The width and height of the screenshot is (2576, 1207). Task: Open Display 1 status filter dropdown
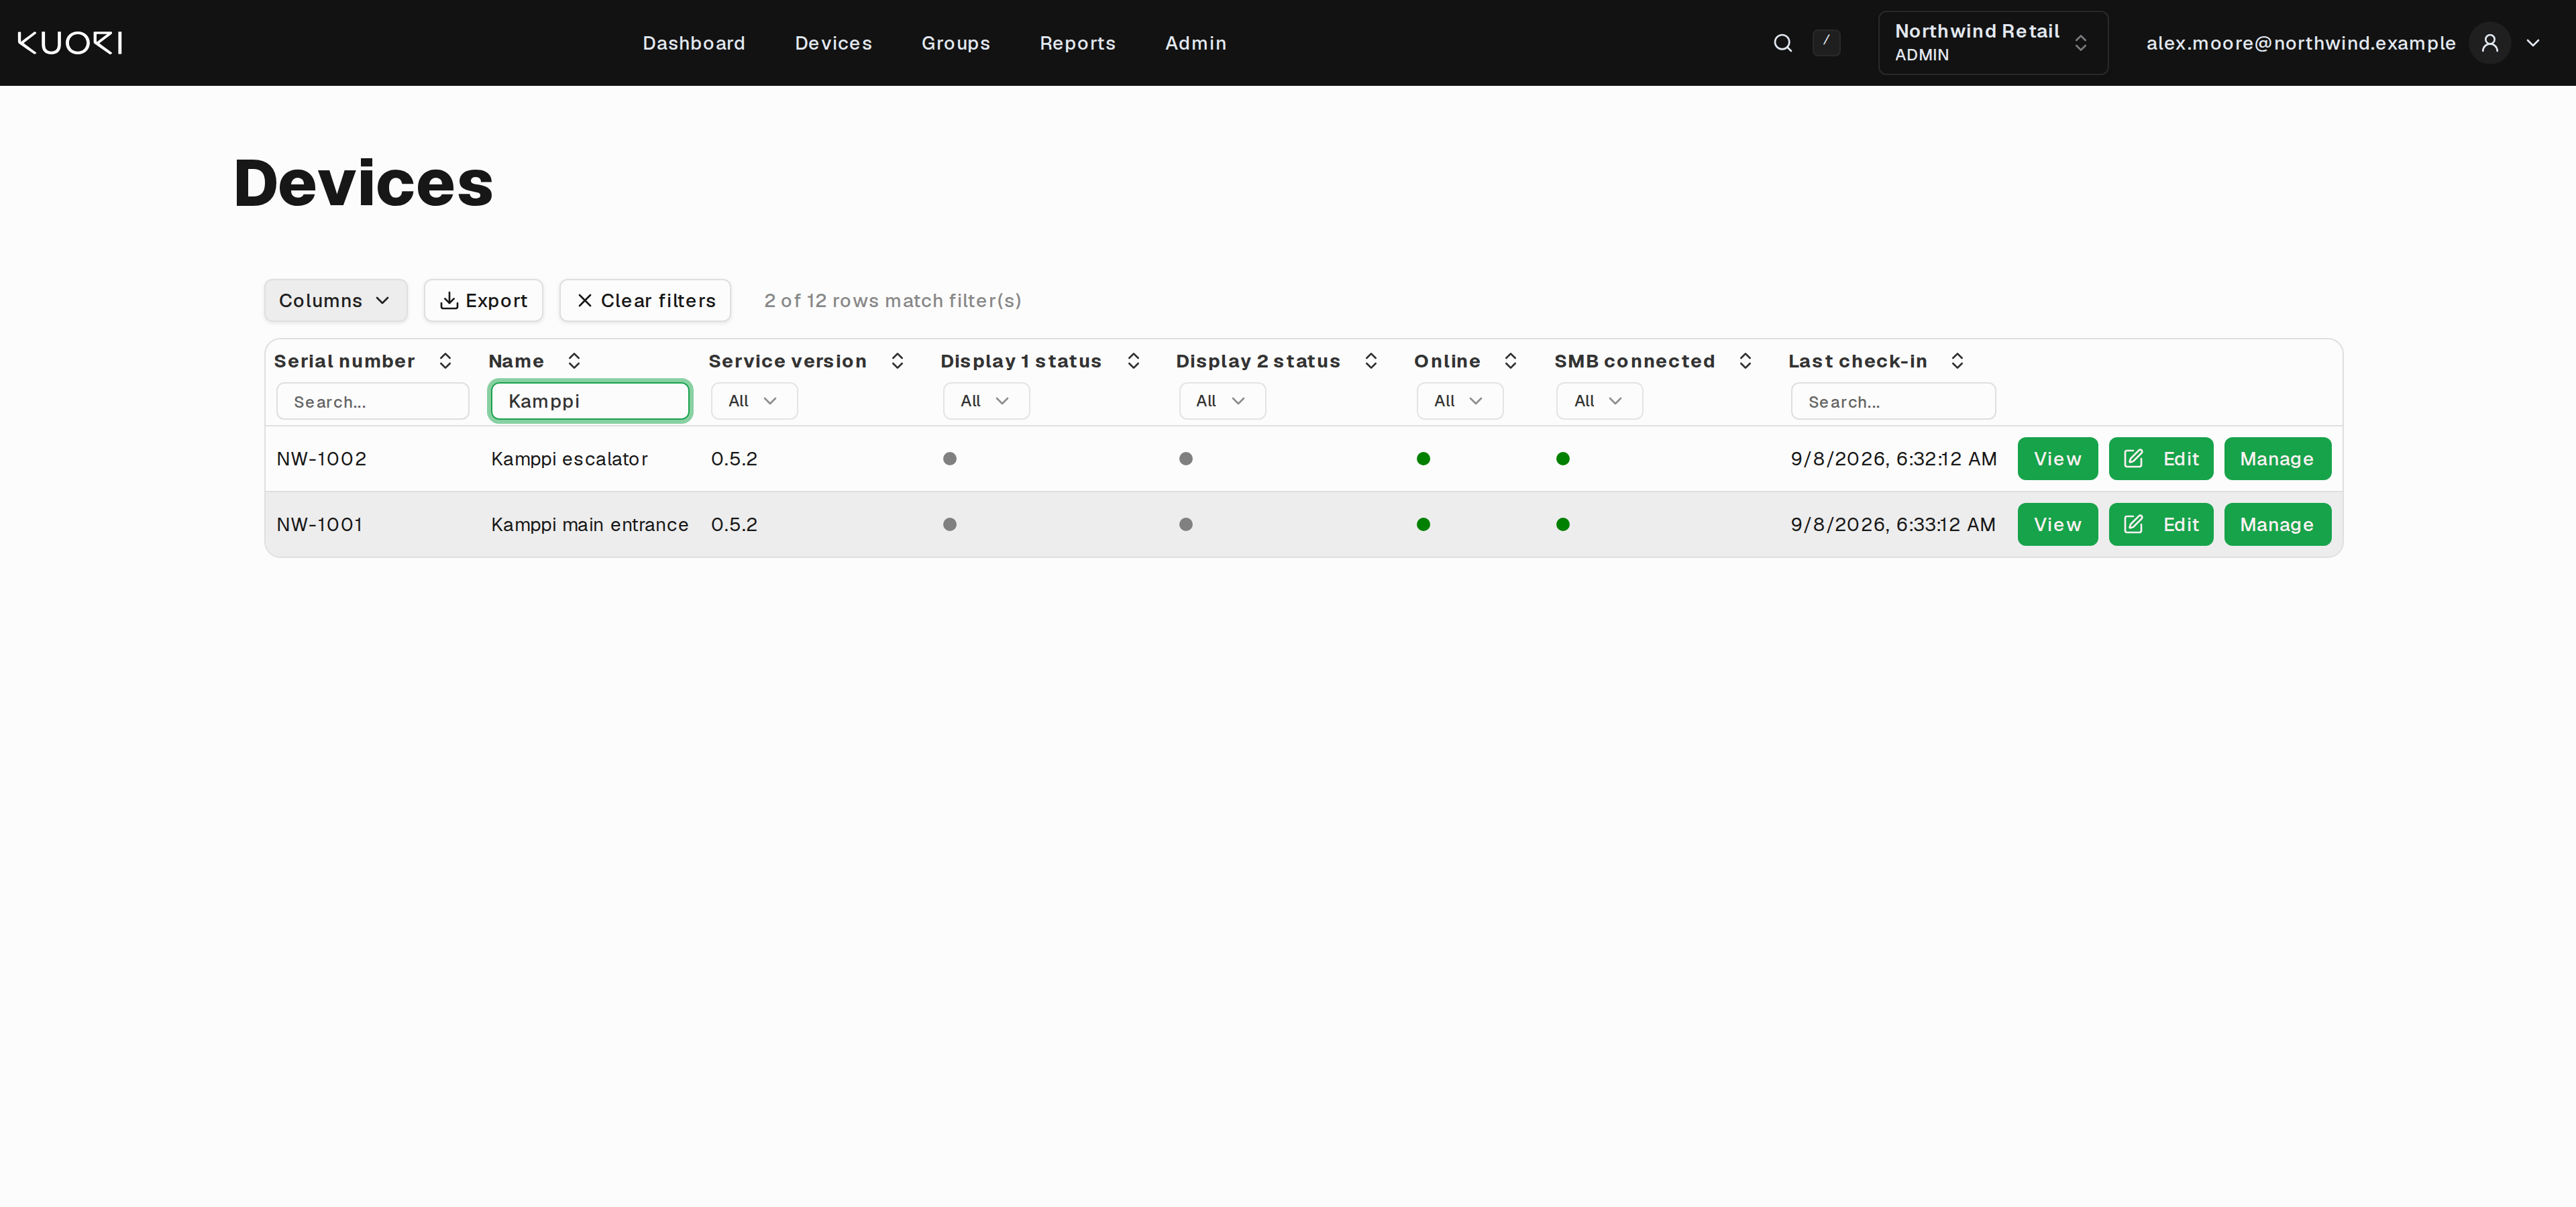click(x=986, y=401)
